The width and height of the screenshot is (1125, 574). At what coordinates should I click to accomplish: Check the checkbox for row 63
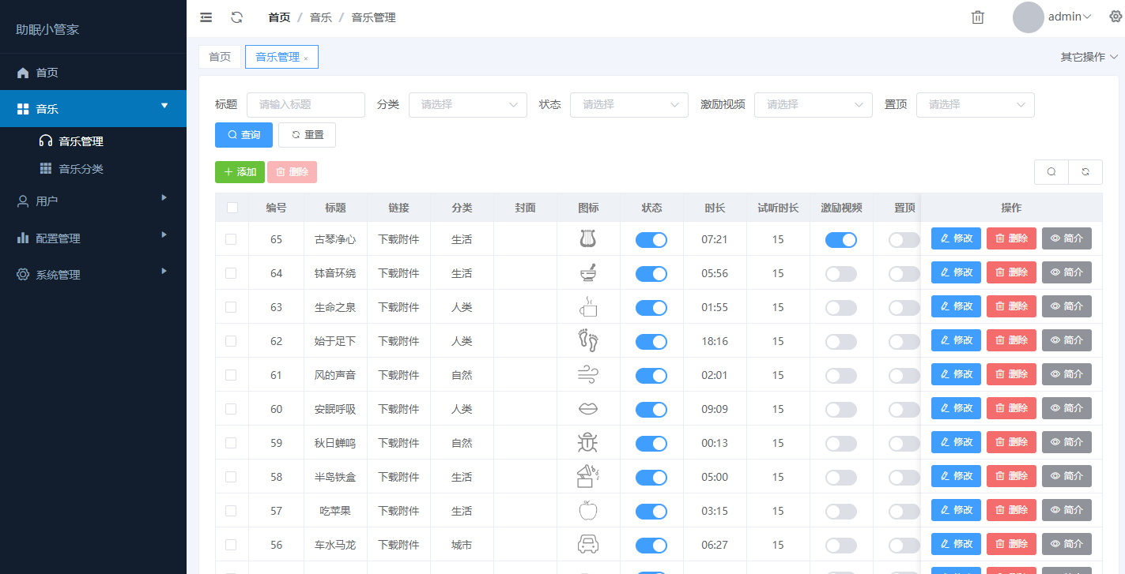click(x=231, y=307)
